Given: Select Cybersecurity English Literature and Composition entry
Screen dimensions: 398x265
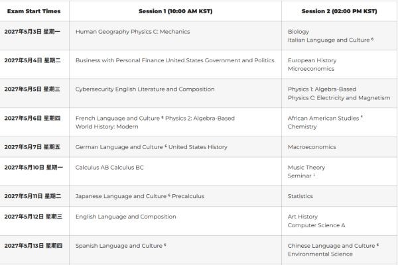Looking at the screenshot, I should [x=145, y=89].
